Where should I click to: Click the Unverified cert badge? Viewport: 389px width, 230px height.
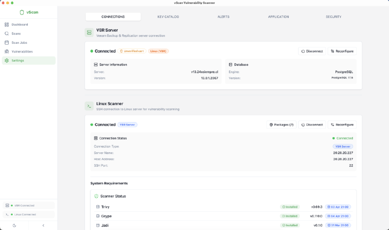pyautogui.click(x=132, y=51)
